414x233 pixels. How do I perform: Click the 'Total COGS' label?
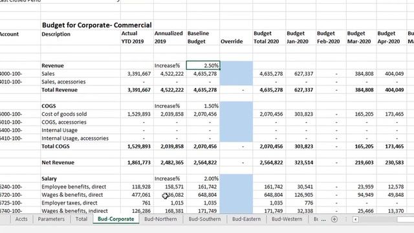point(56,146)
